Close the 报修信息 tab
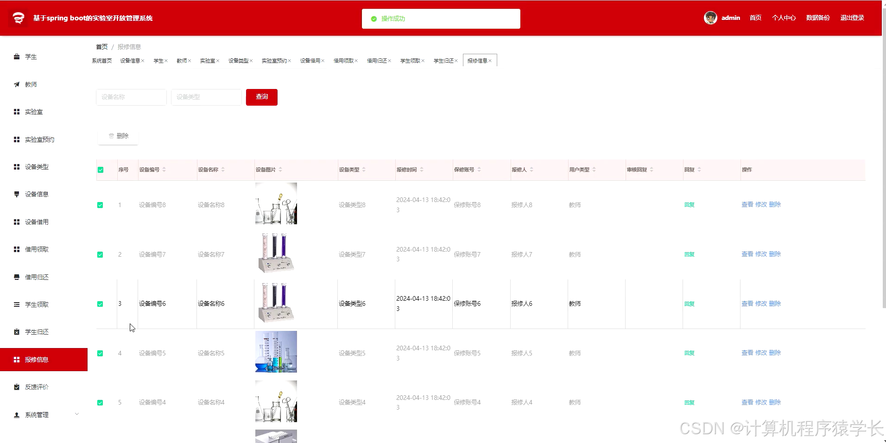The image size is (886, 443). [x=490, y=61]
